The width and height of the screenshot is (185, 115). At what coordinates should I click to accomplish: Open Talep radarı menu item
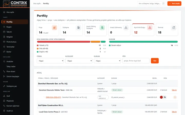(x=11, y=66)
